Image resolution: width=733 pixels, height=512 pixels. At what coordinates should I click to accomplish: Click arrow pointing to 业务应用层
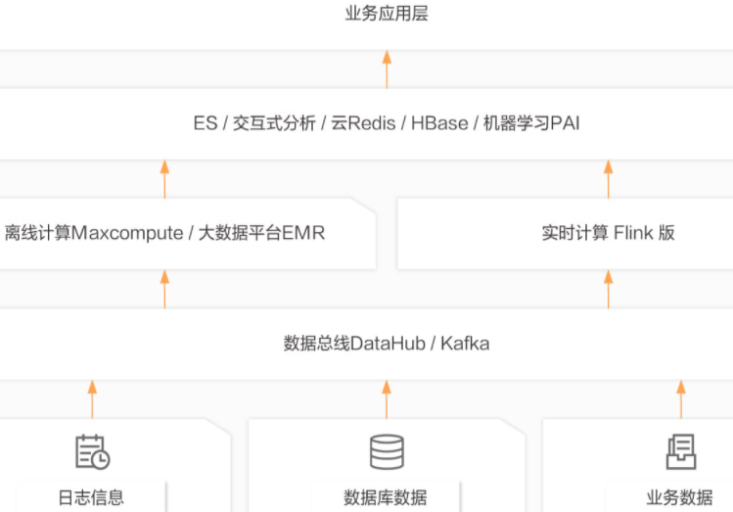(x=387, y=70)
